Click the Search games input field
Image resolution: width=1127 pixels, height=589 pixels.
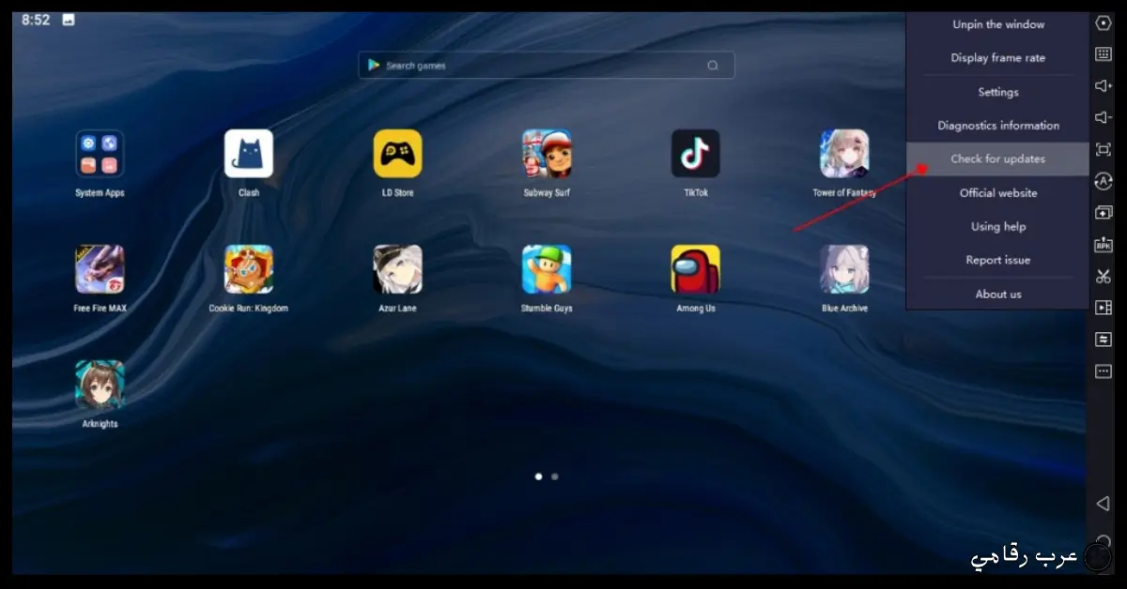(x=546, y=66)
